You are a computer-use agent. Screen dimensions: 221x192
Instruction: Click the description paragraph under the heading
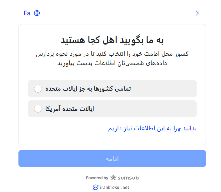point(112,58)
